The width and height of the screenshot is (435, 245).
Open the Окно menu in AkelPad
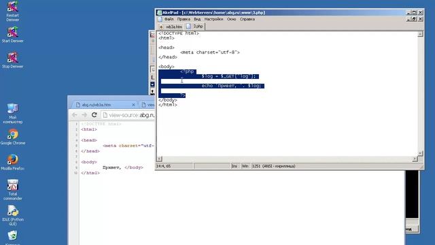click(x=231, y=19)
